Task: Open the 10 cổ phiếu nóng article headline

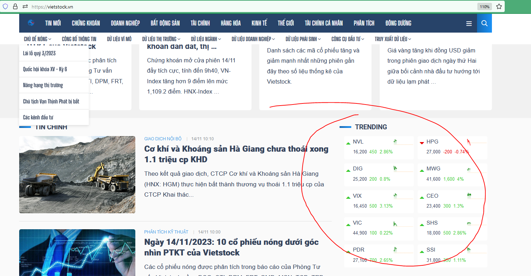Action: (232, 247)
